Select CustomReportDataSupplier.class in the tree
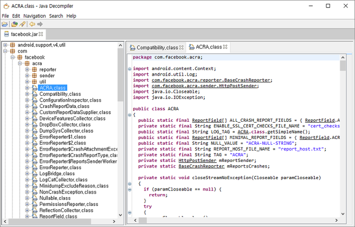This screenshot has height=227, width=355. tap(75, 113)
